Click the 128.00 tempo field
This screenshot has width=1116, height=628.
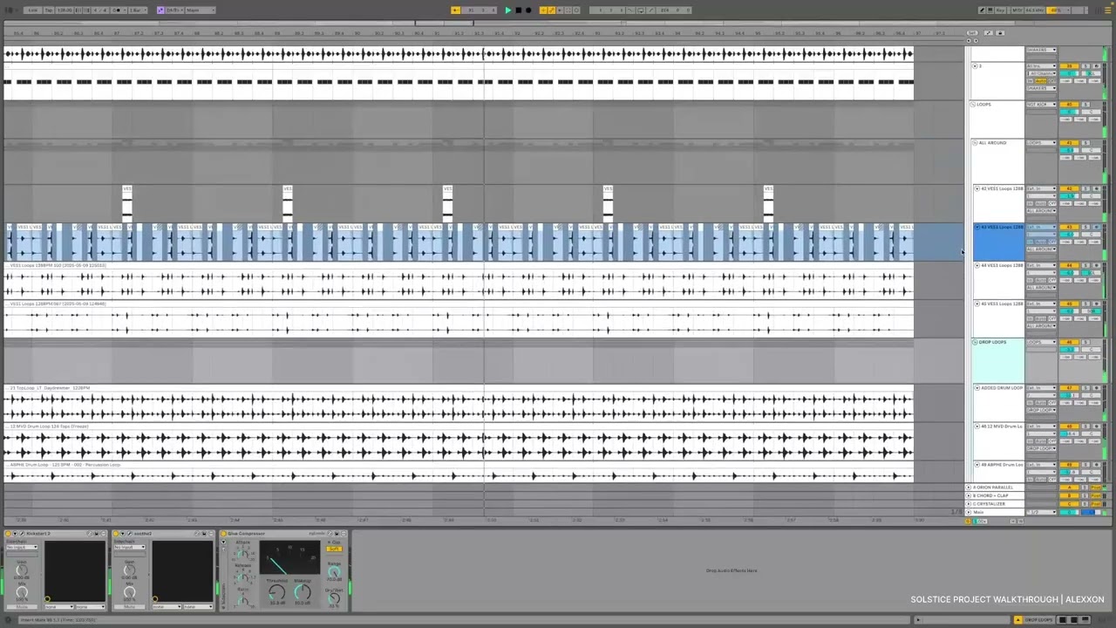coord(64,10)
